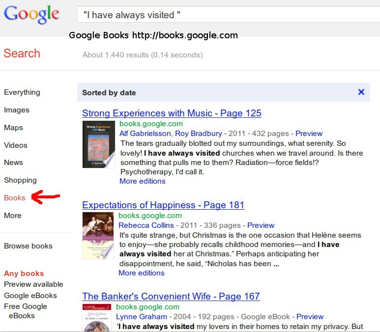Open Strong Experiences with Music cover thumbnail
Image resolution: width=380 pixels, height=332 pixels.
(x=99, y=144)
